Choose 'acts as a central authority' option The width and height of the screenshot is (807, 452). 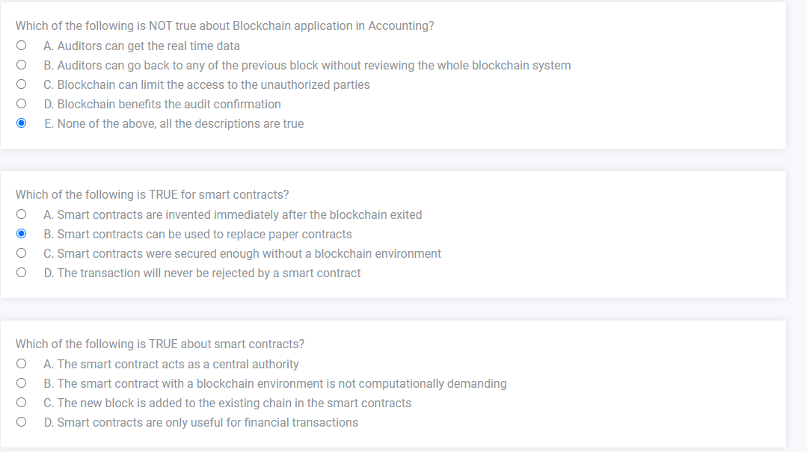[21, 364]
